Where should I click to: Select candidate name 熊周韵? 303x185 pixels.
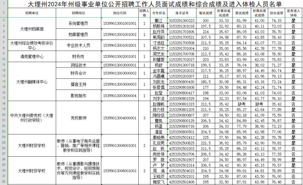(x=159, y=37)
